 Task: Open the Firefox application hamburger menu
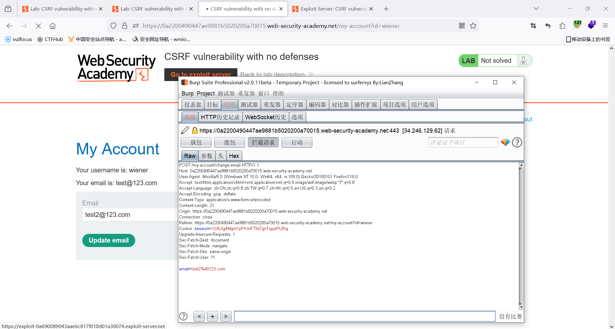coord(605,25)
